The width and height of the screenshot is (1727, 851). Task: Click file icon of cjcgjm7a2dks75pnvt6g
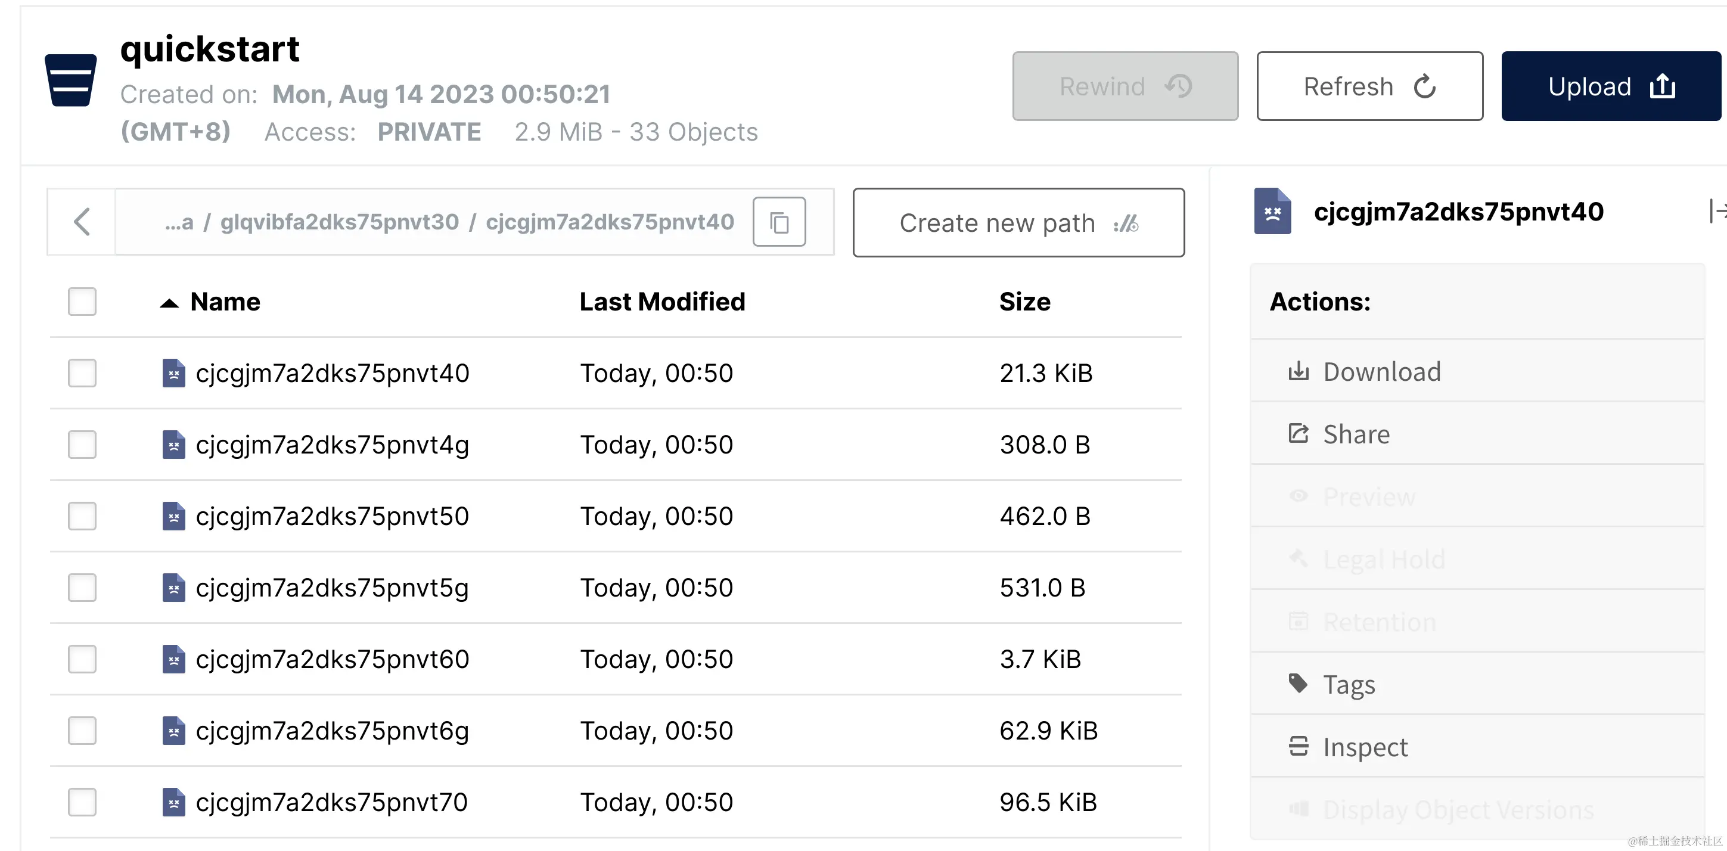click(x=173, y=730)
